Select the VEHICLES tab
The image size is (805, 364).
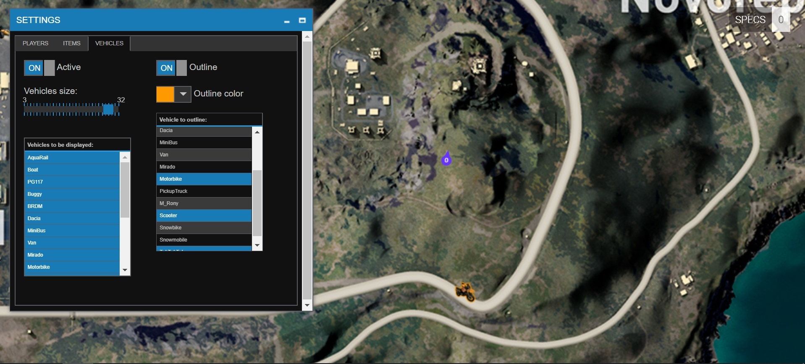pos(109,43)
